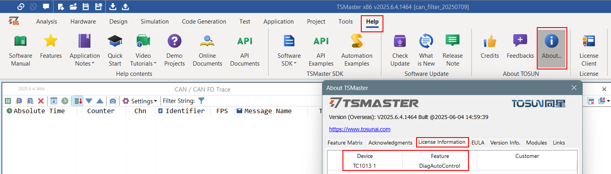The width and height of the screenshot is (611, 174).
Task: Open the Software Manual
Action: click(x=20, y=51)
